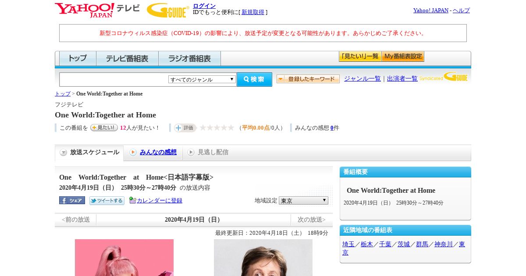This screenshot has width=526, height=276.
Task: Open the Yahoo! JAPAN link at top right
Action: pos(431,10)
